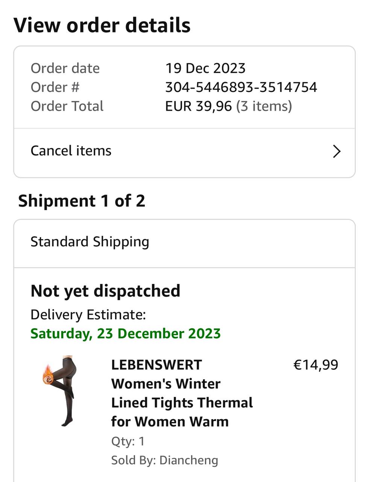
Task: Click the €14,99 item price
Action: click(316, 365)
